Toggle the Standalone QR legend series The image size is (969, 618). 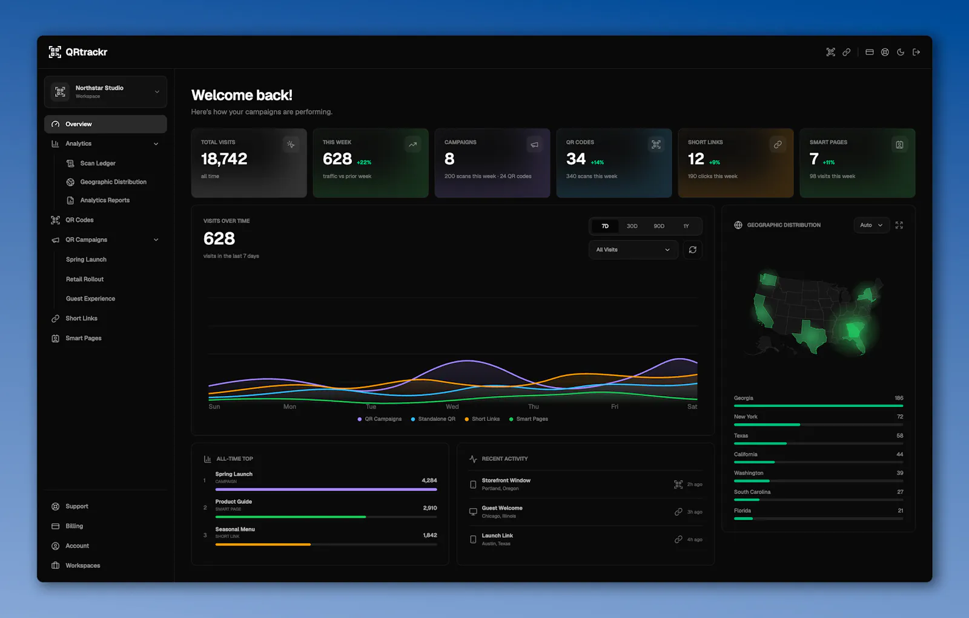433,419
